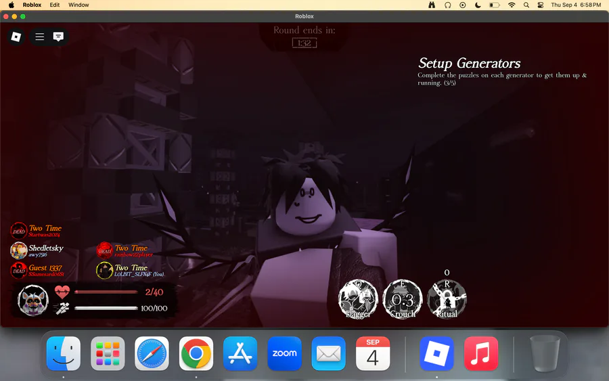Click the date and time in menu bar
Screen dimensions: 609x381
(x=576, y=5)
